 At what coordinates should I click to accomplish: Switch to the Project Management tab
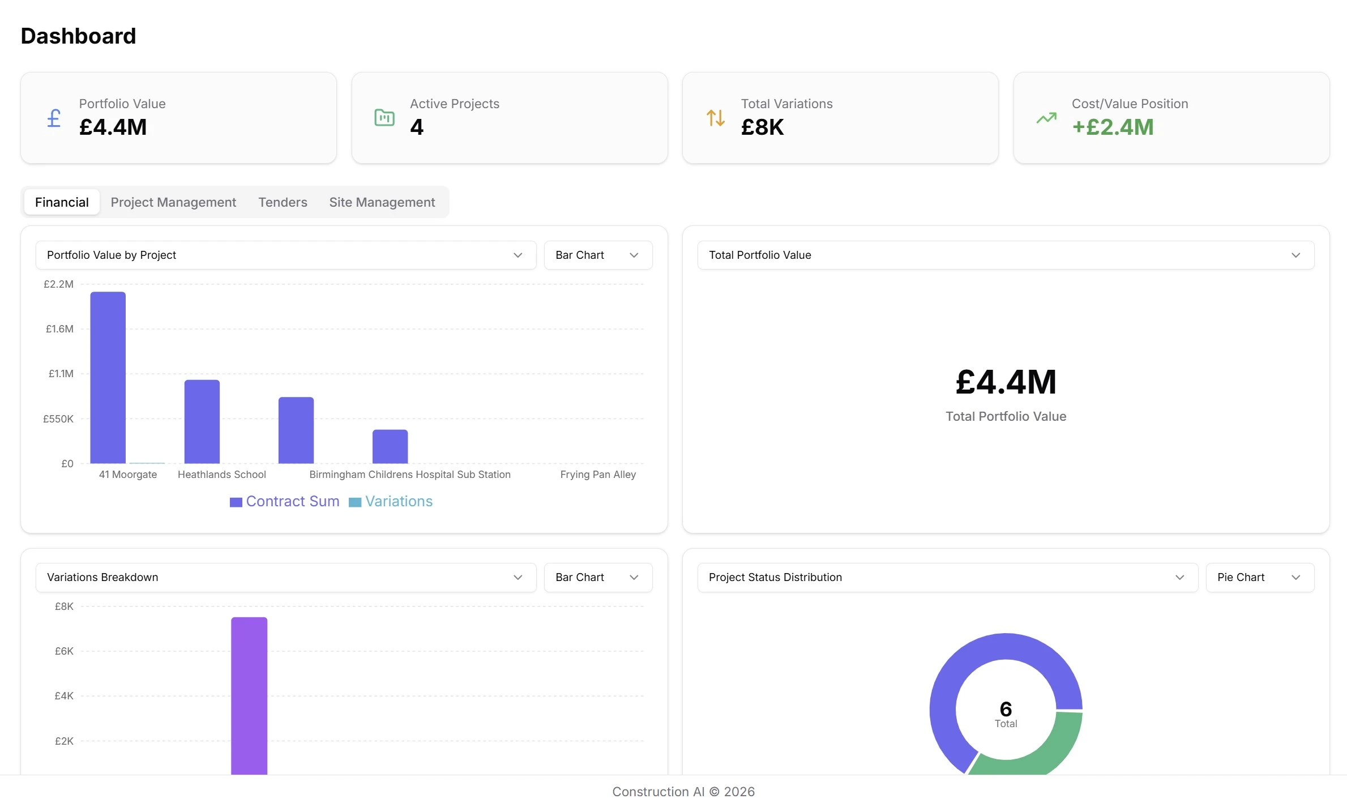(173, 202)
